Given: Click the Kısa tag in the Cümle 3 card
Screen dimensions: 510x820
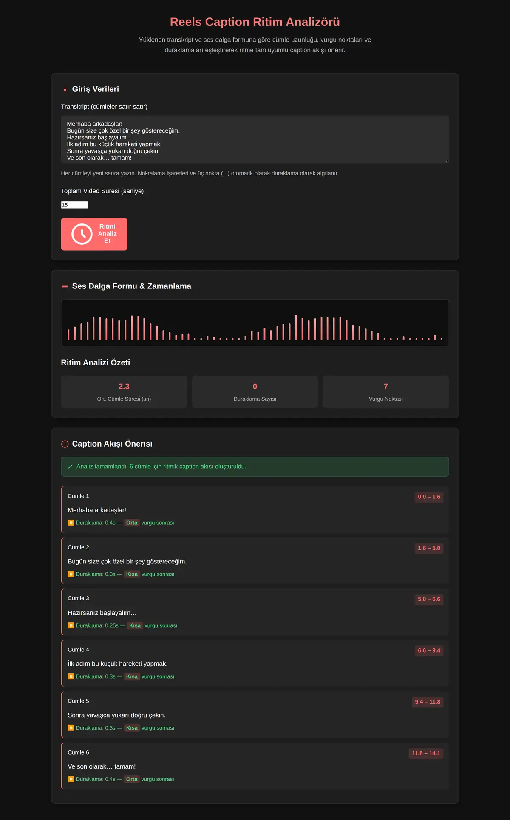Looking at the screenshot, I should pyautogui.click(x=135, y=625).
